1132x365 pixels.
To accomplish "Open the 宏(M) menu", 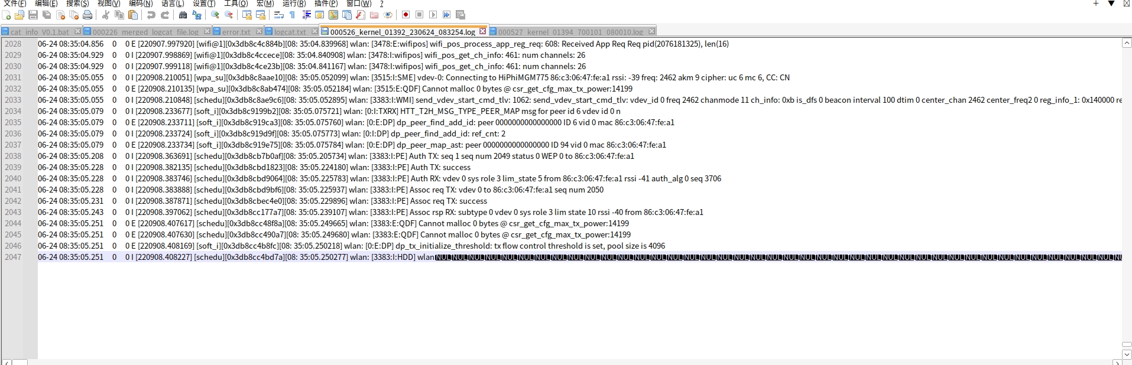I will tap(265, 4).
